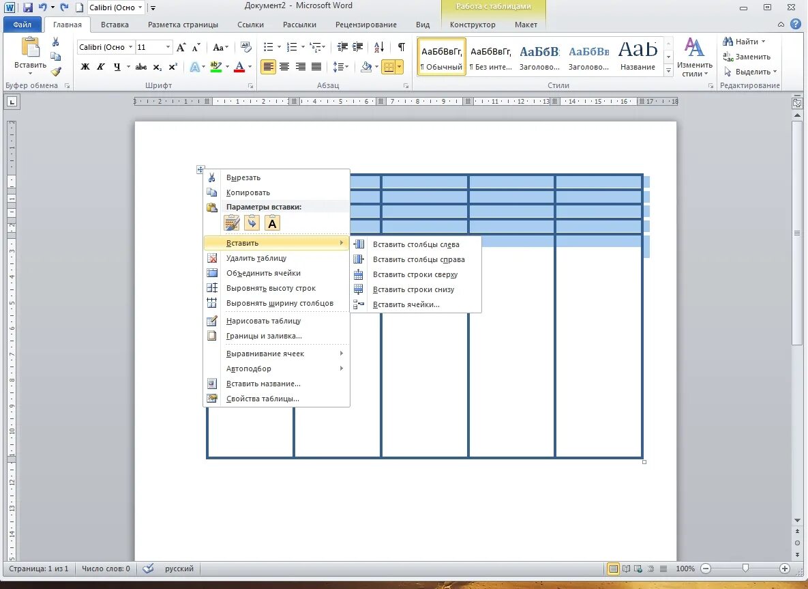The height and width of the screenshot is (589, 808).
Task: Click the Заменить (Replace) button
Action: coord(747,57)
